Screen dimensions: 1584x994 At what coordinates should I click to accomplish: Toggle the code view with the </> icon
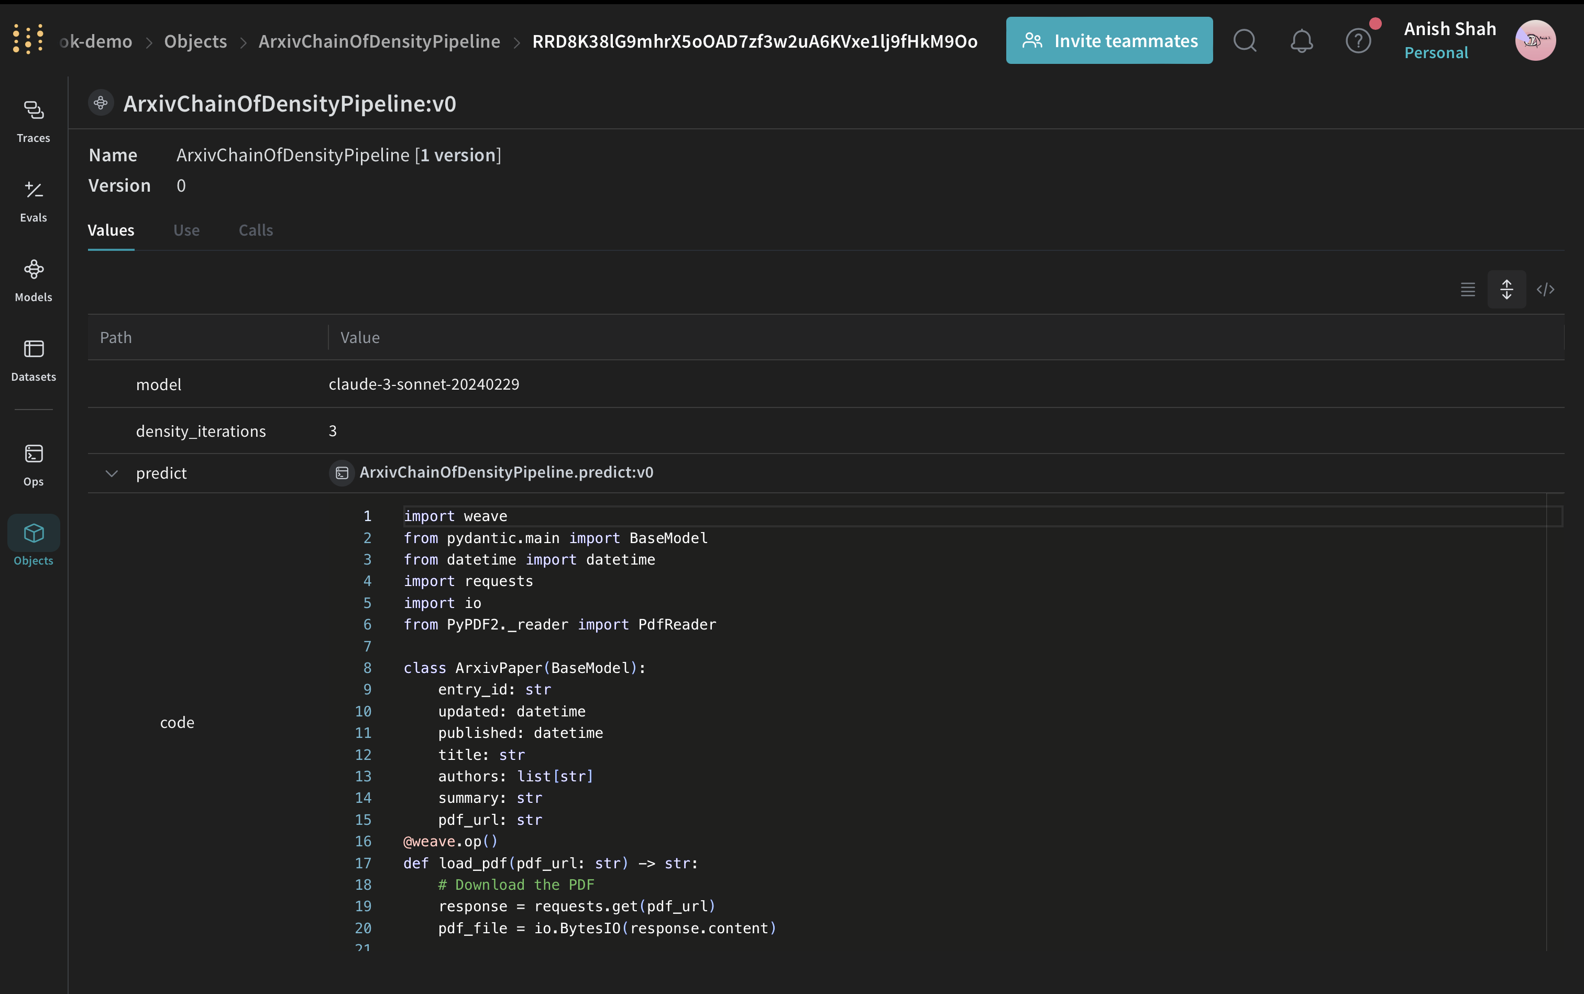click(1546, 289)
